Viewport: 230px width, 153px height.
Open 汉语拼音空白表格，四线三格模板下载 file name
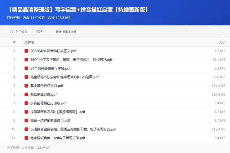click(x=73, y=129)
